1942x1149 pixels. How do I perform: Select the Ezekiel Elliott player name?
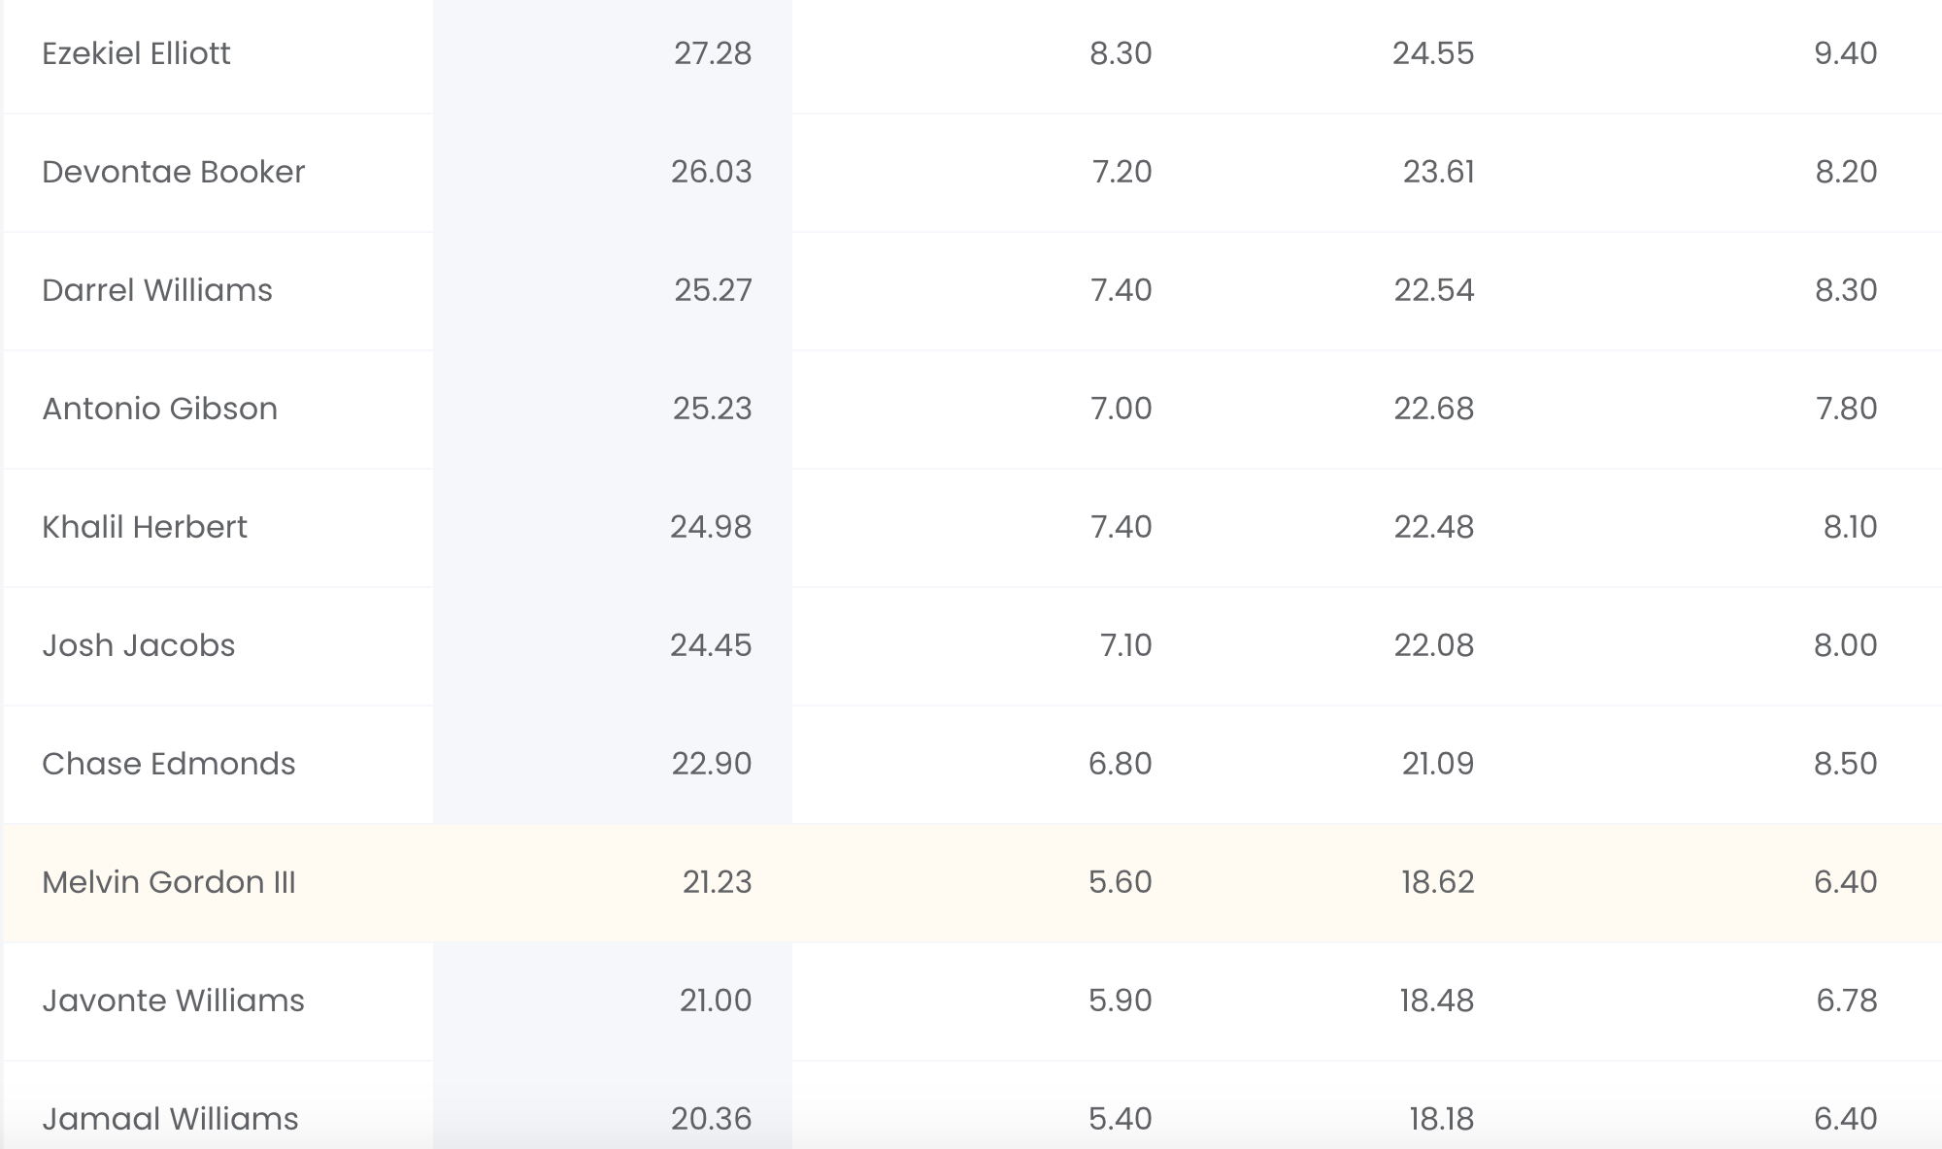point(136,53)
